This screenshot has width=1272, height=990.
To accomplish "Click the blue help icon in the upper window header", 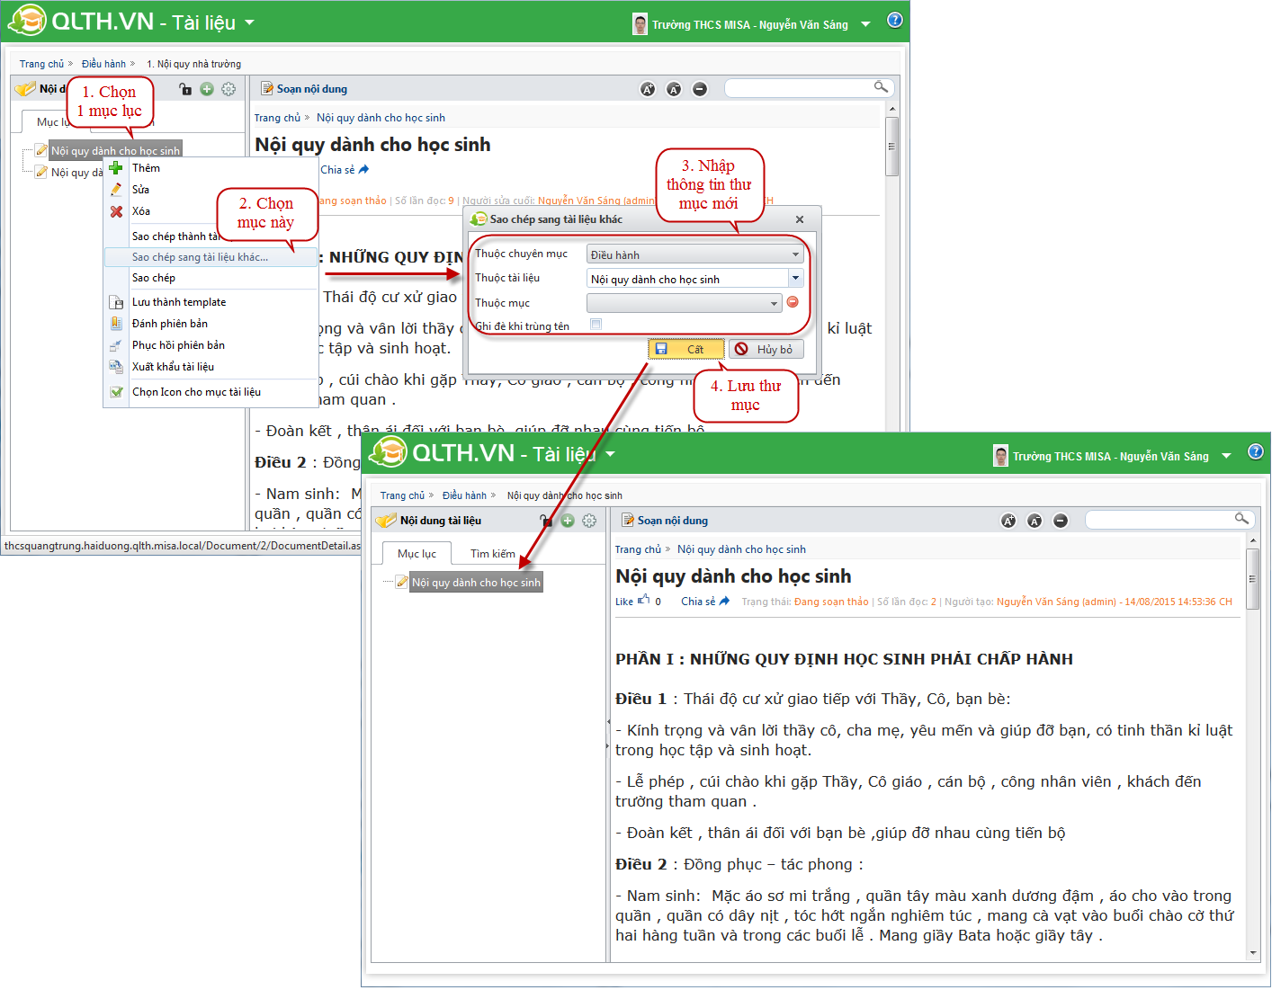I will (895, 20).
